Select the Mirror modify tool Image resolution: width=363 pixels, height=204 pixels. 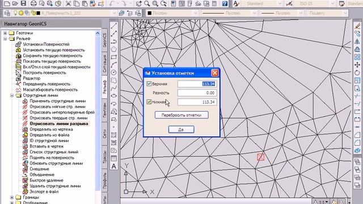[357, 41]
